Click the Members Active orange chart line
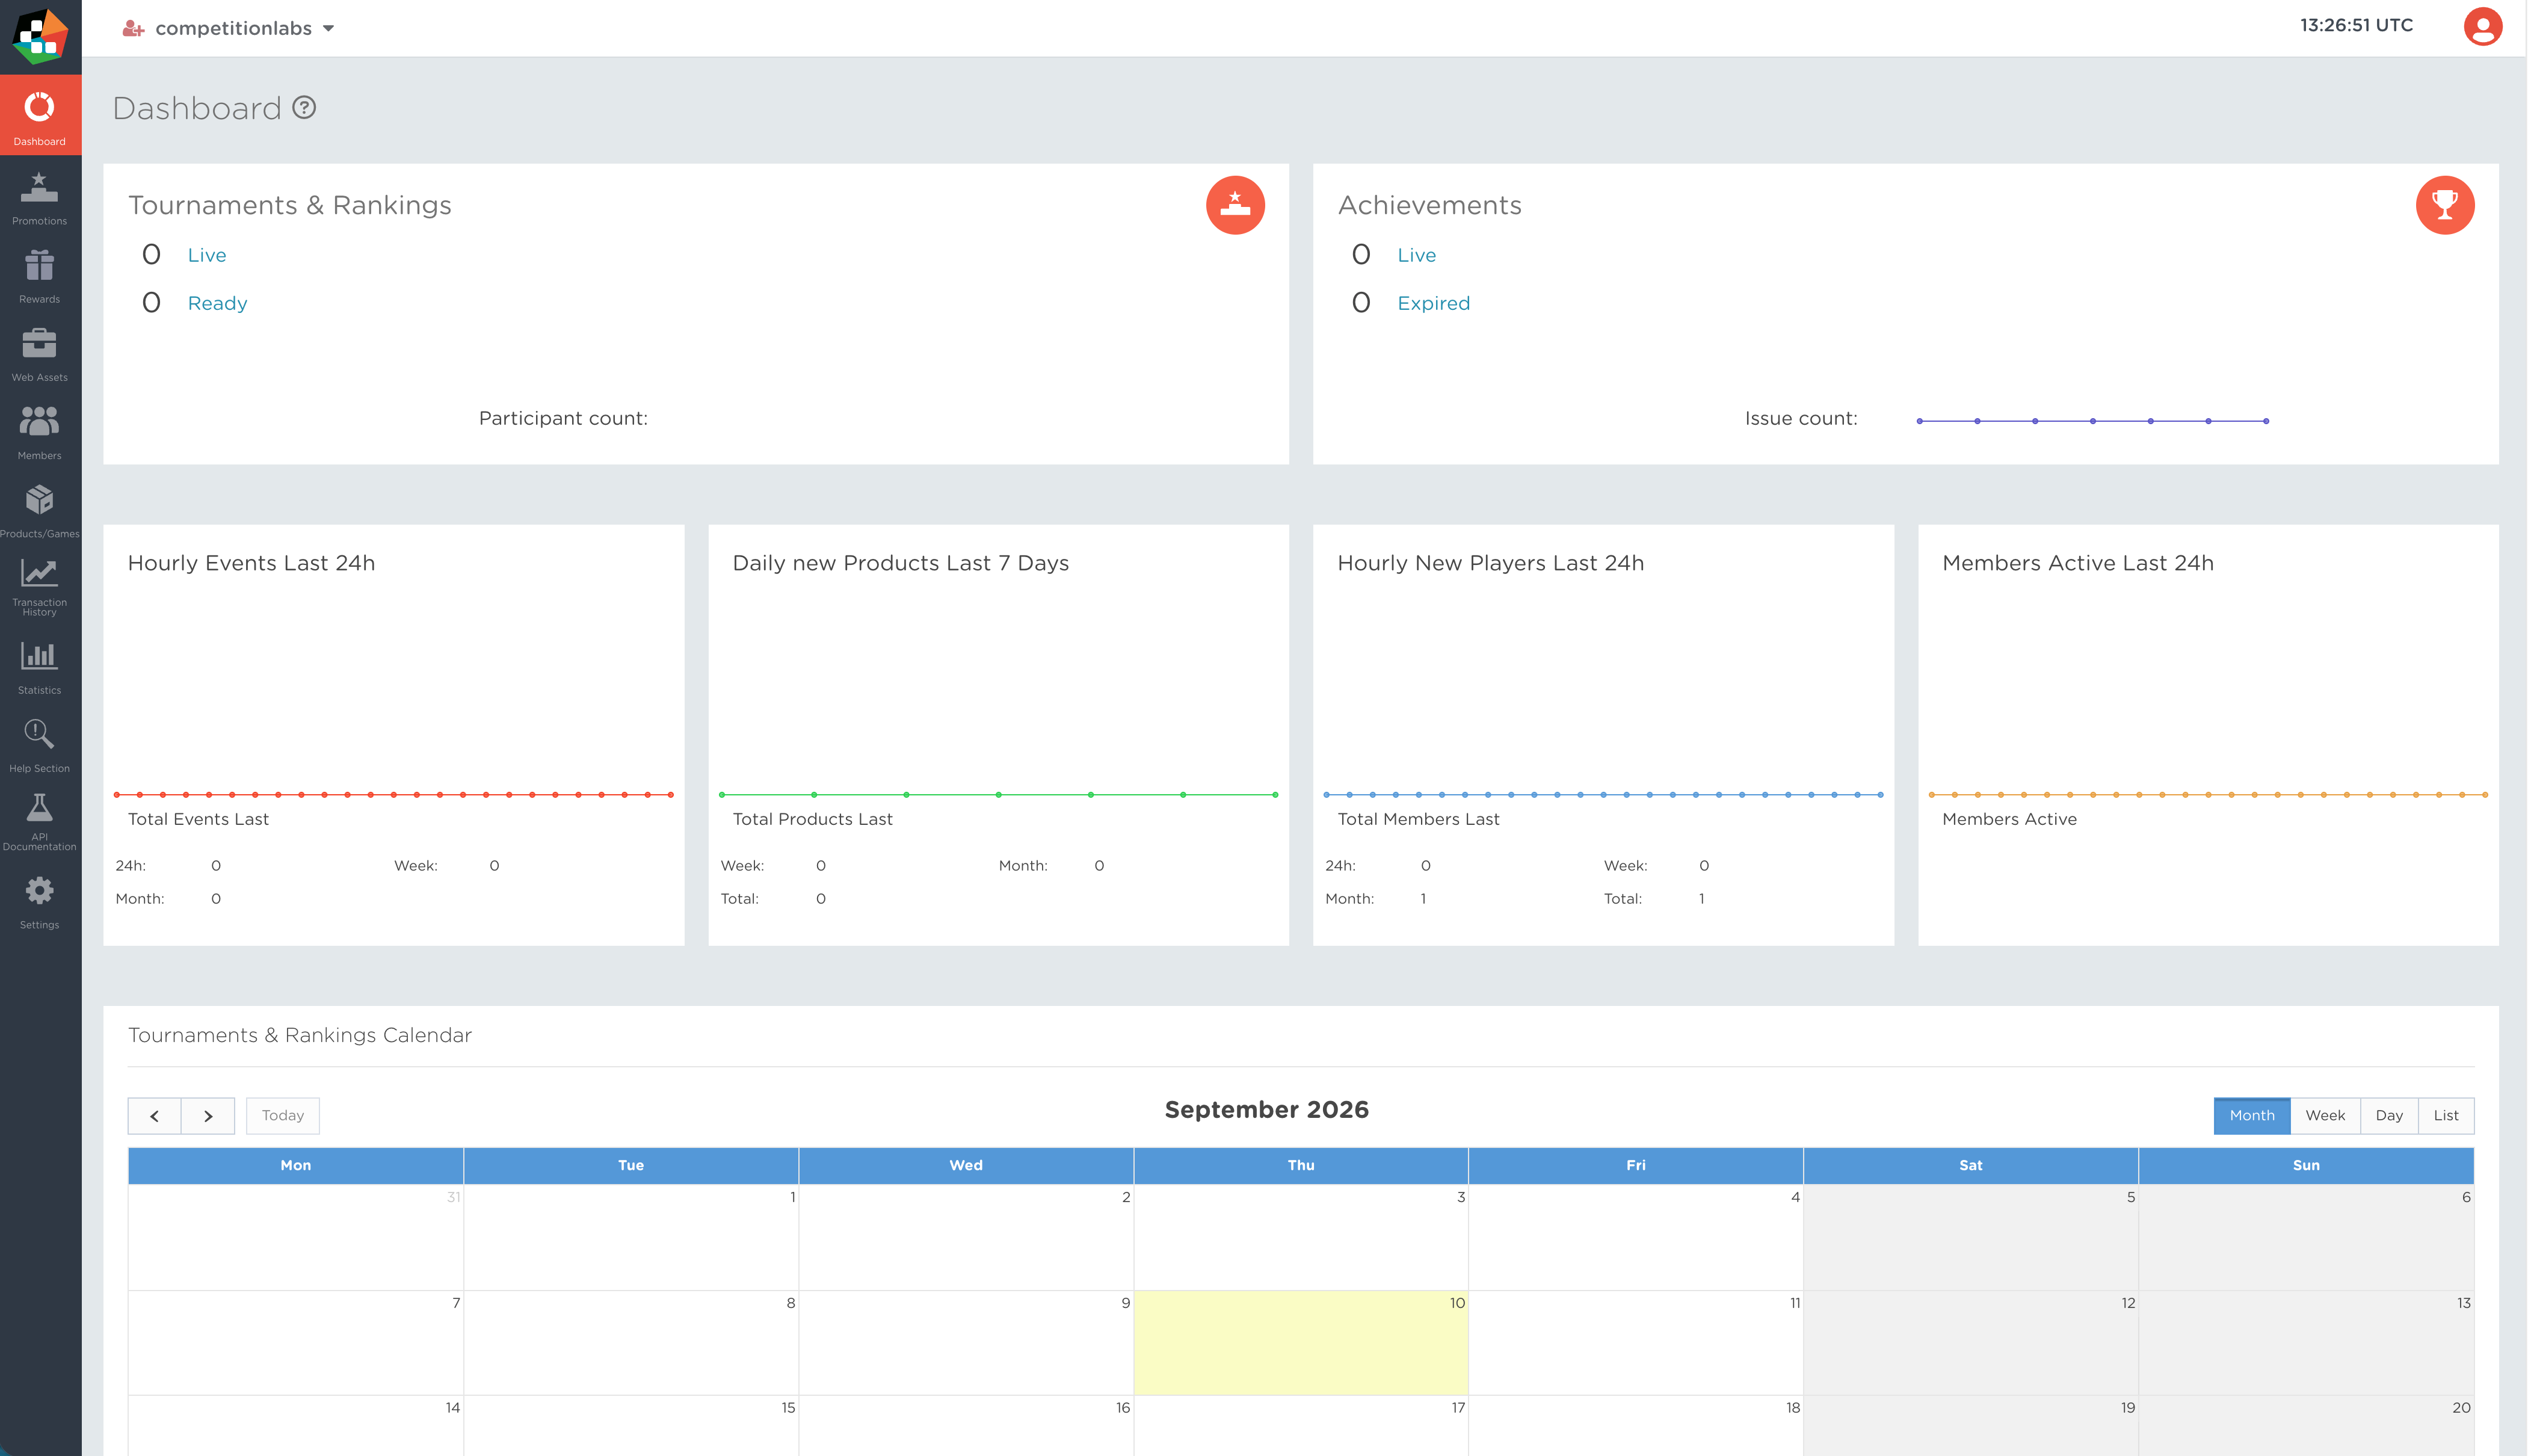Screen dimensions: 2528x1456 2208,795
